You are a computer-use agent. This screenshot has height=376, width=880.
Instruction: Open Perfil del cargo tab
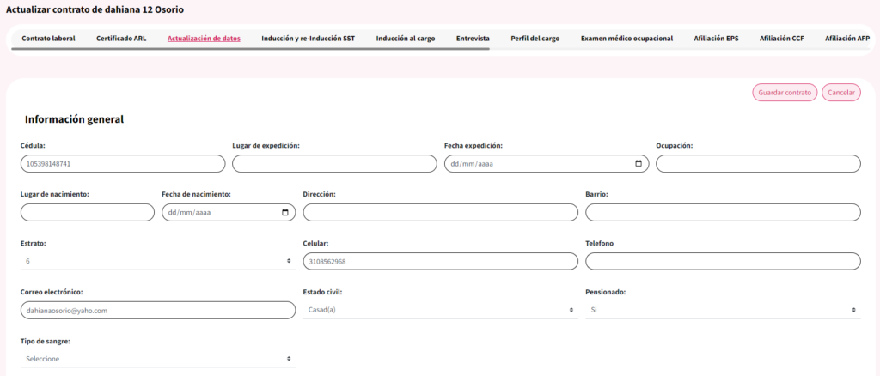(535, 39)
